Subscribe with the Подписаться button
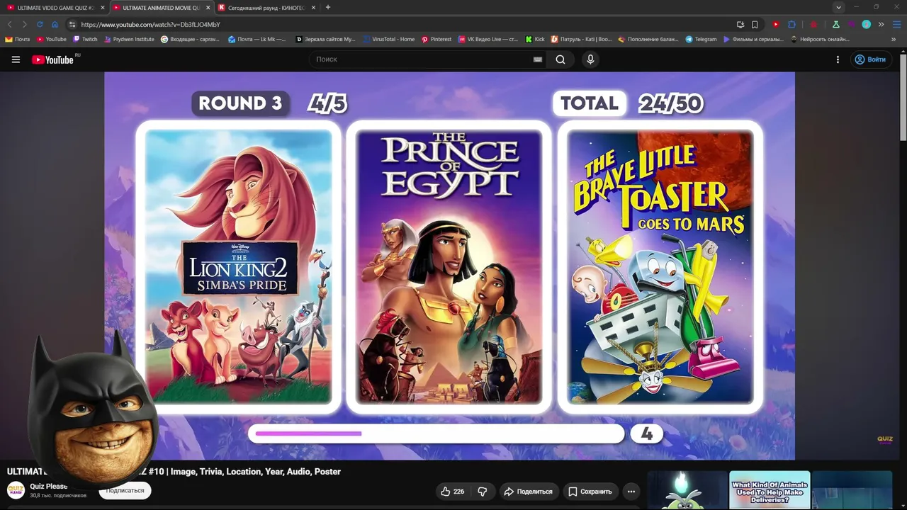The width and height of the screenshot is (907, 510). pyautogui.click(x=125, y=490)
